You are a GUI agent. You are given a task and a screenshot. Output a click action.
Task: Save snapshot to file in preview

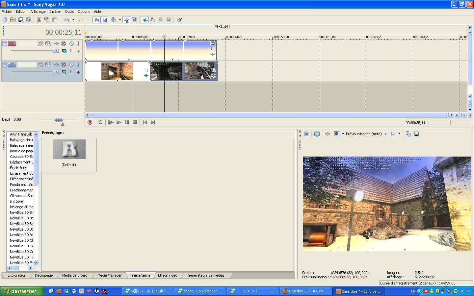click(x=416, y=134)
